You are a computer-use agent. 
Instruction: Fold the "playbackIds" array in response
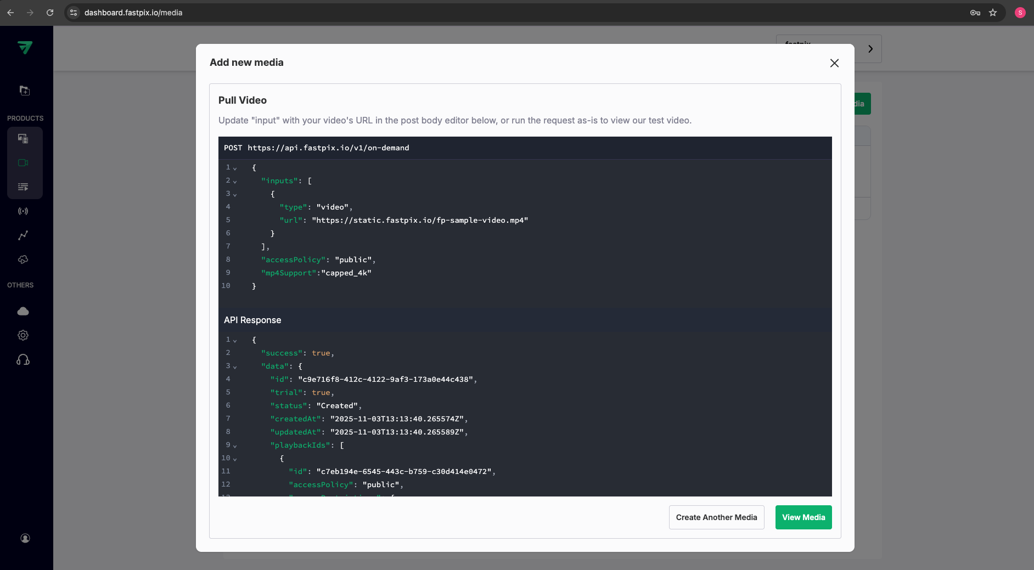pos(235,446)
